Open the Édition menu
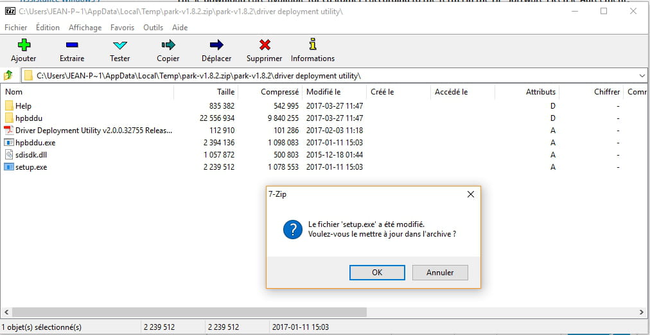 point(48,28)
